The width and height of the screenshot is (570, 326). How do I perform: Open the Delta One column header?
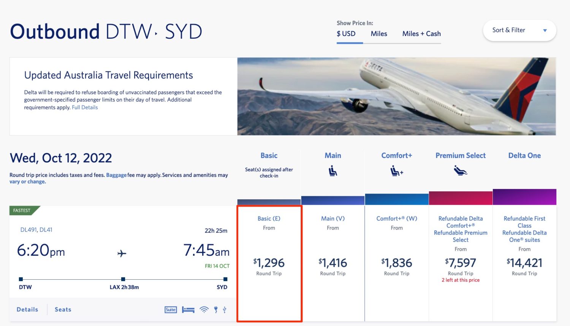(x=524, y=156)
